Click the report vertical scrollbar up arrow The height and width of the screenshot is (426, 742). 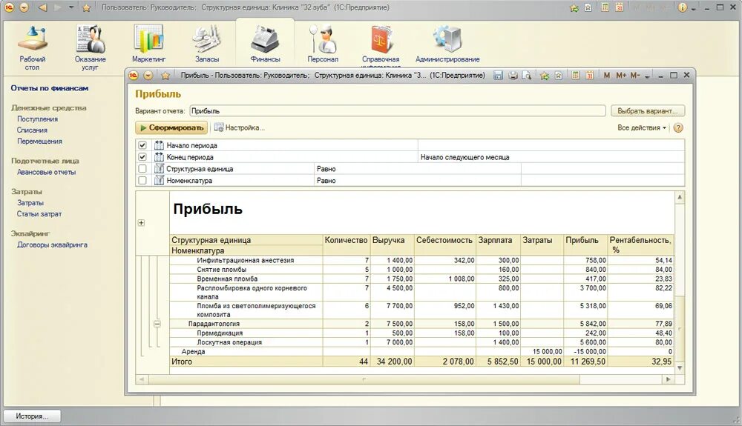coord(680,197)
